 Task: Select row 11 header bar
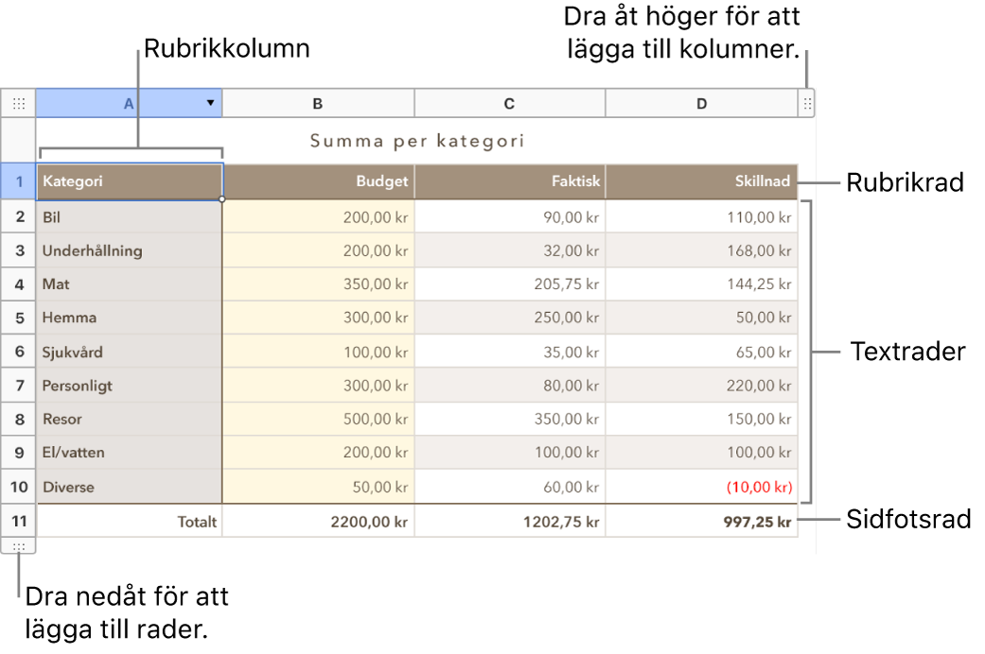click(18, 521)
